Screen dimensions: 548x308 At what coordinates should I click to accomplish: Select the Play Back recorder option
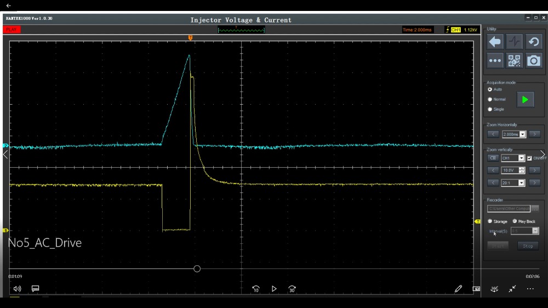tap(515, 221)
